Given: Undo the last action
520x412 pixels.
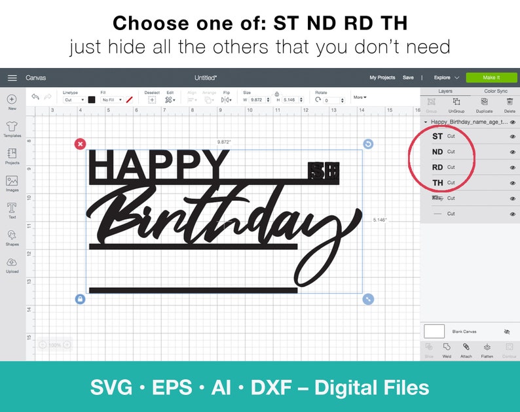Looking at the screenshot, I should pyautogui.click(x=35, y=97).
